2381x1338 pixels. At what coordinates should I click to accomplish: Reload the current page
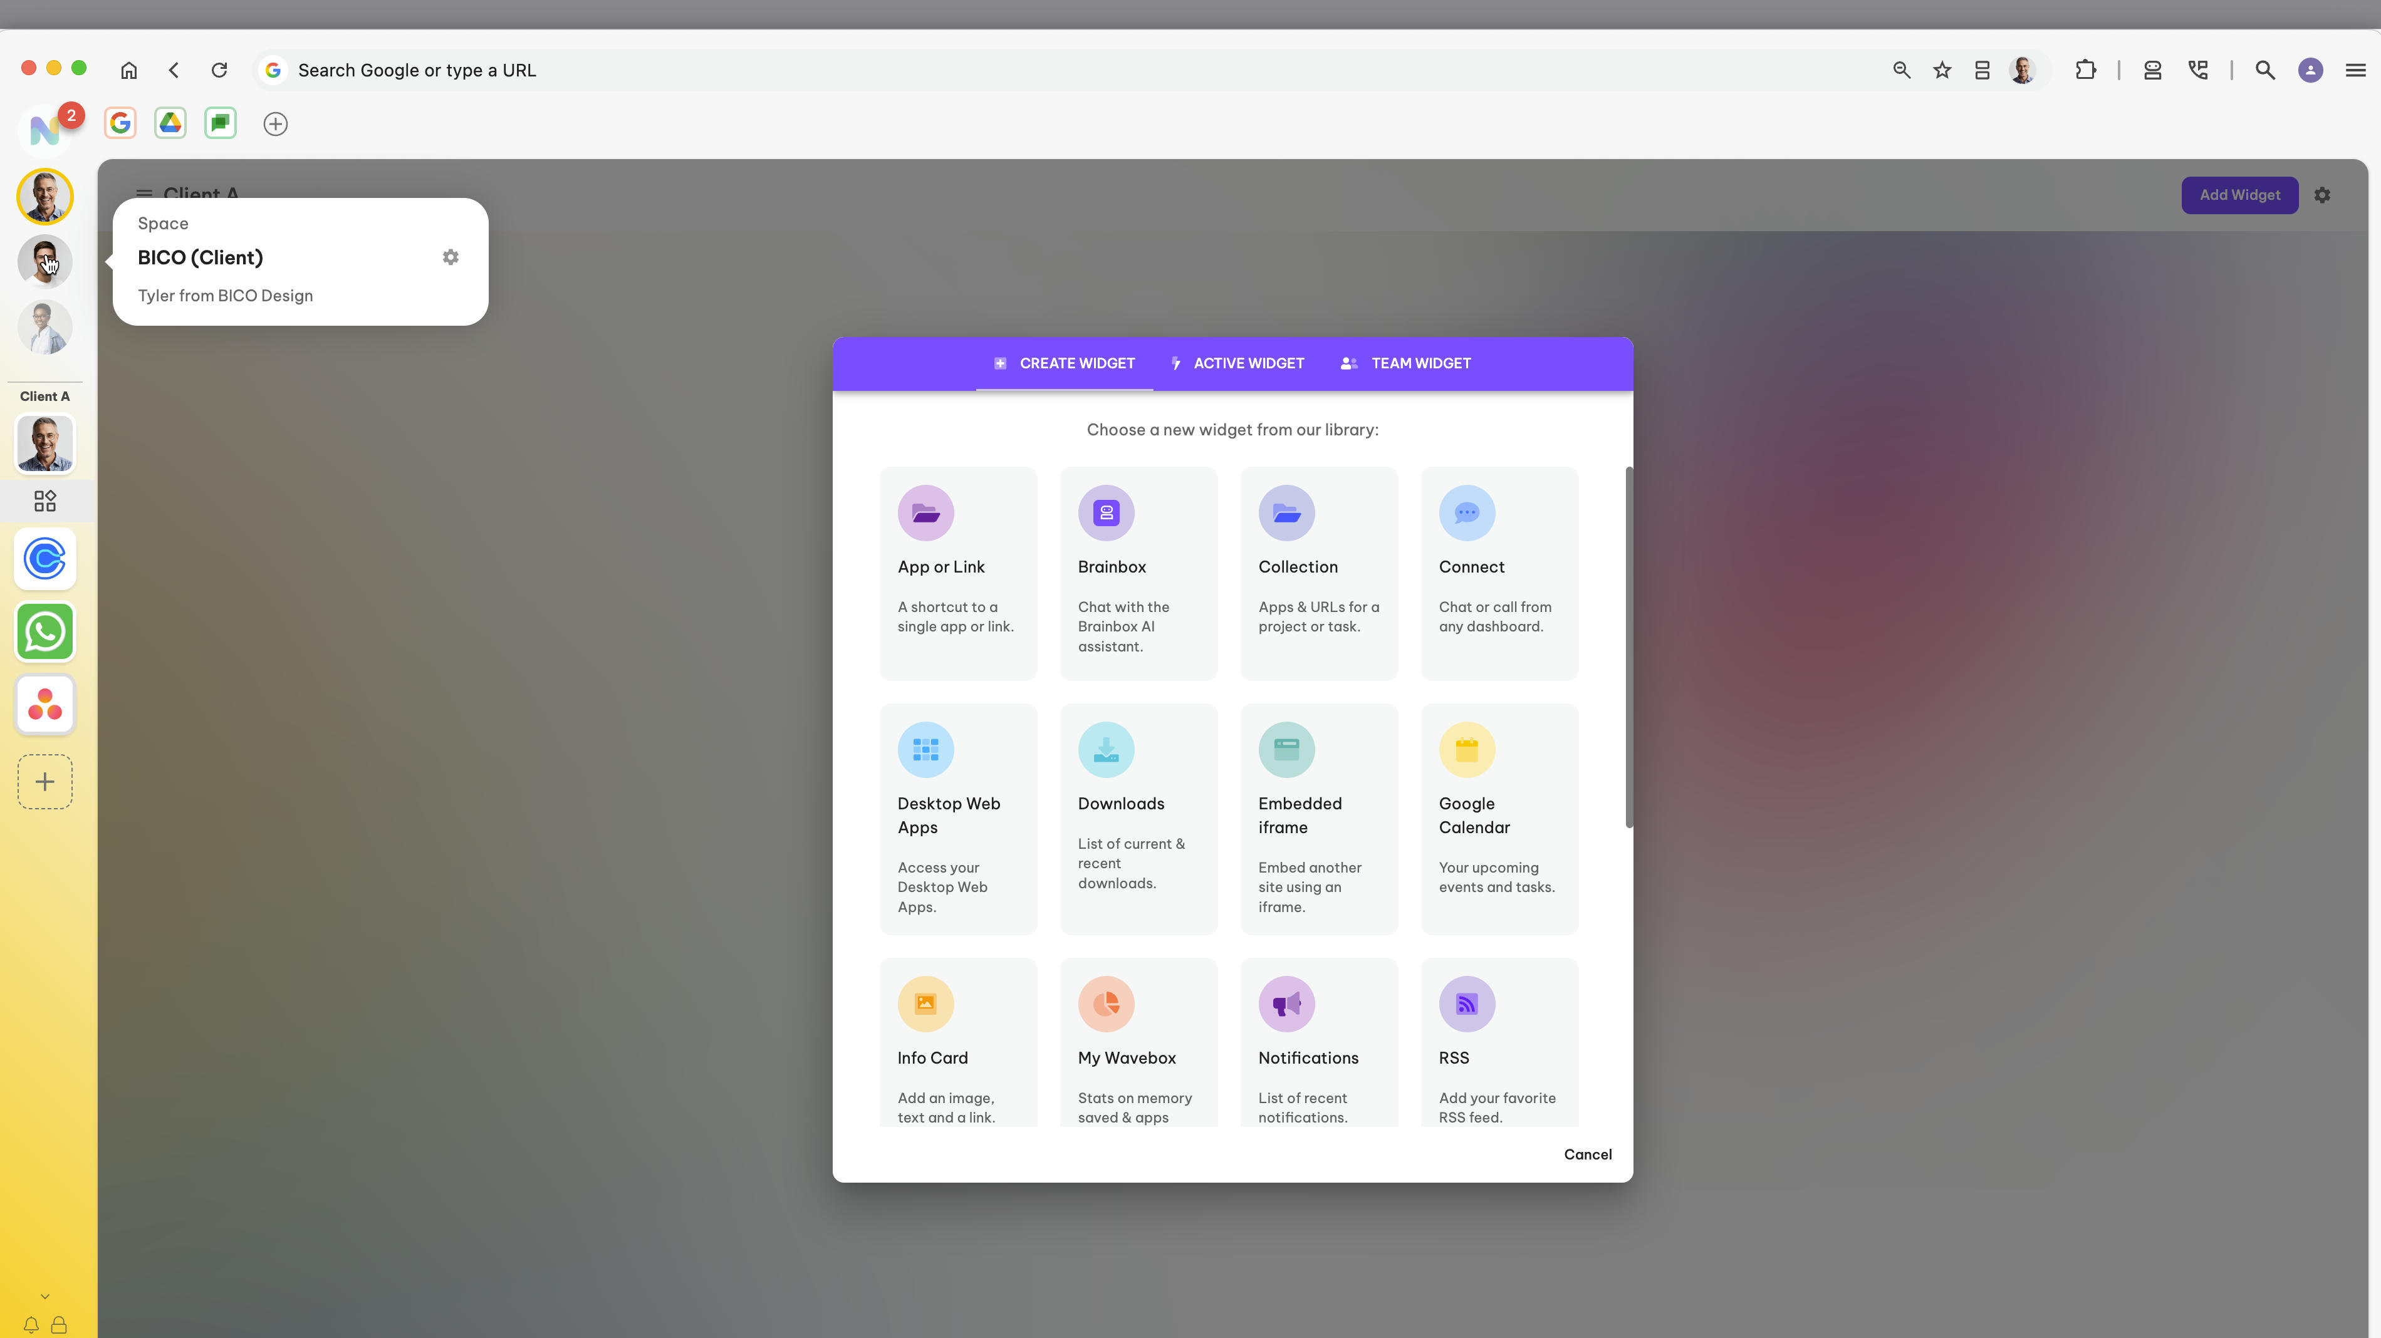click(219, 70)
